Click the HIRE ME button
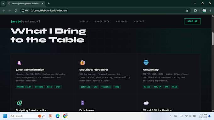This screenshot has width=214, height=120. (192, 21)
